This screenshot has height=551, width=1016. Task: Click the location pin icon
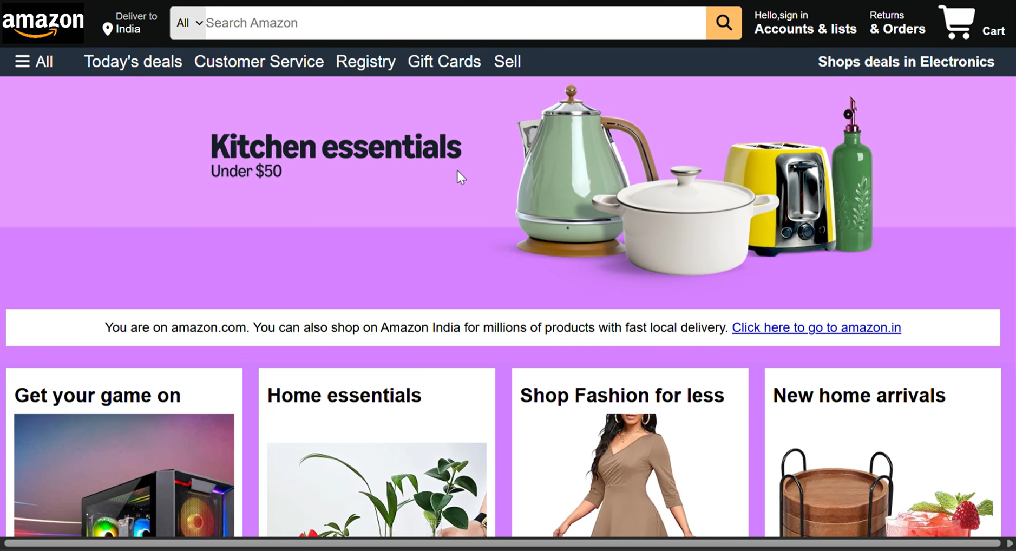[107, 29]
